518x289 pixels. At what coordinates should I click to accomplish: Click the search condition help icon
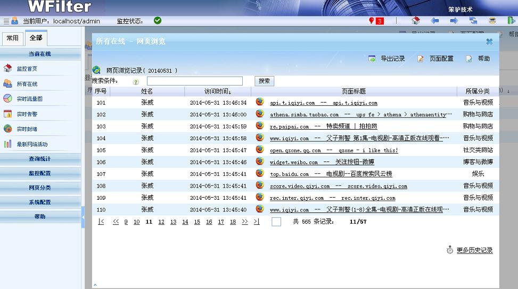[x=136, y=82]
